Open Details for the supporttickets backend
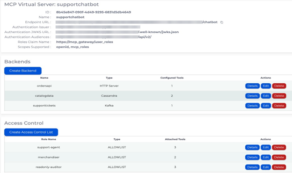 tap(252, 106)
